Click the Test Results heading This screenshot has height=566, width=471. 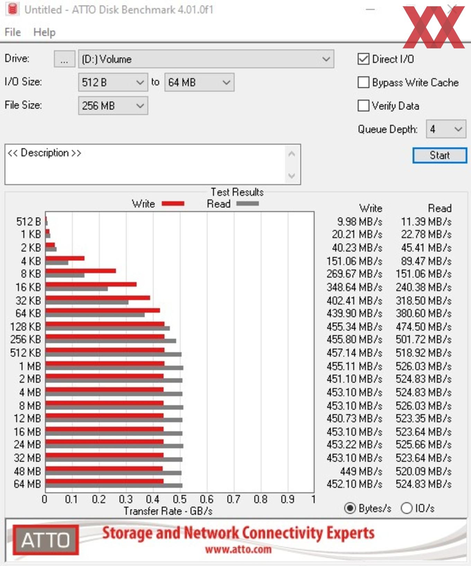237,192
